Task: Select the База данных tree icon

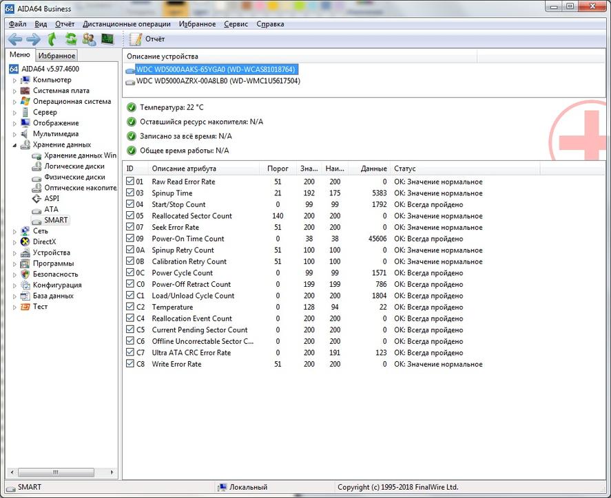Action: pos(25,296)
